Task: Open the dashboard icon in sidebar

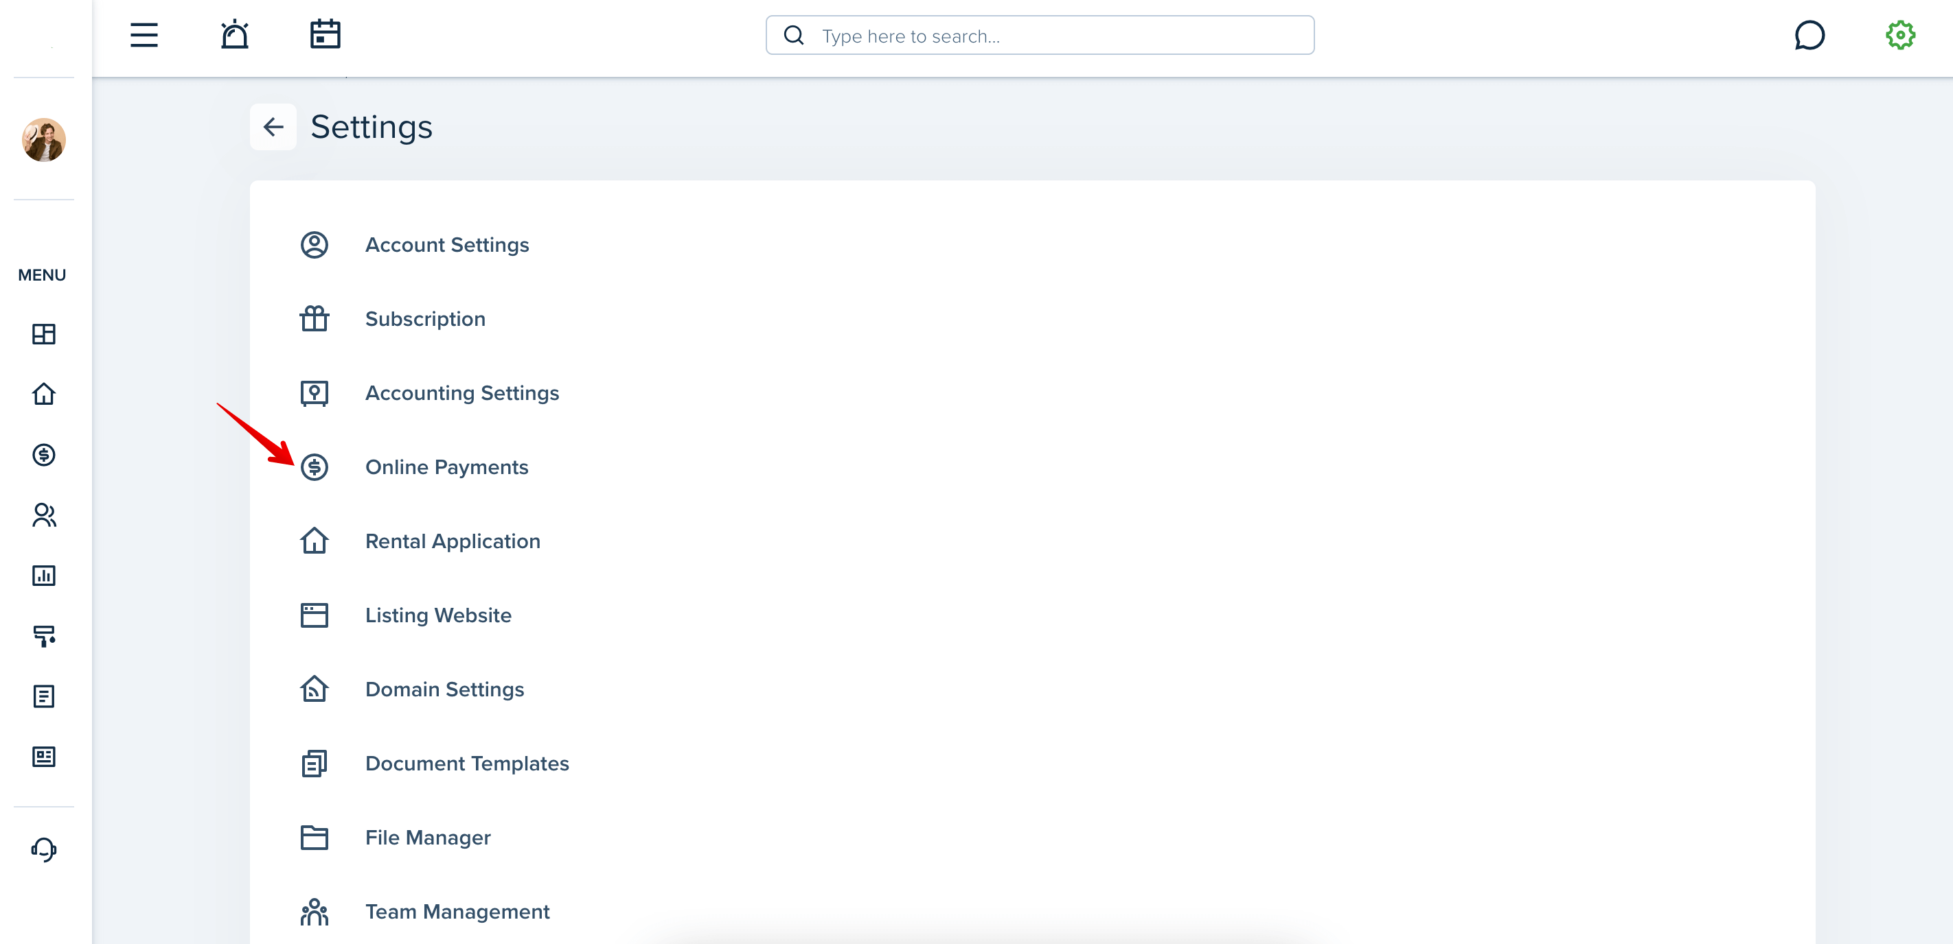Action: click(44, 334)
